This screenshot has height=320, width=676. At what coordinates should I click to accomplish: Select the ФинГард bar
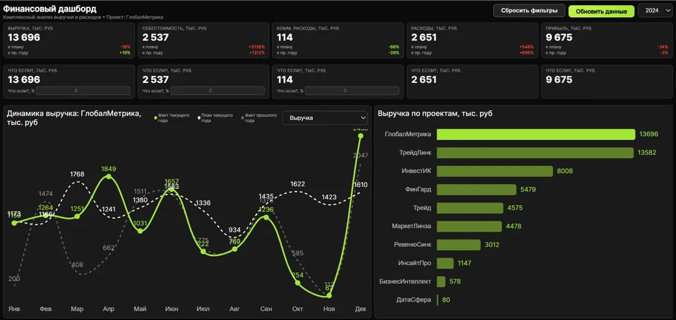tap(476, 190)
